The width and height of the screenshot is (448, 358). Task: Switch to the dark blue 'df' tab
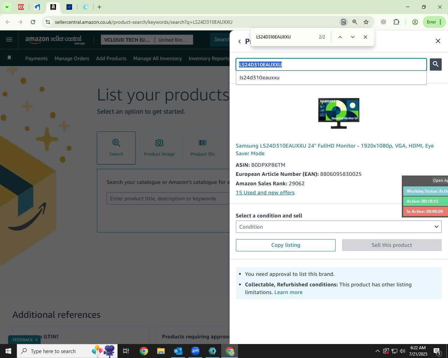(x=69, y=7)
